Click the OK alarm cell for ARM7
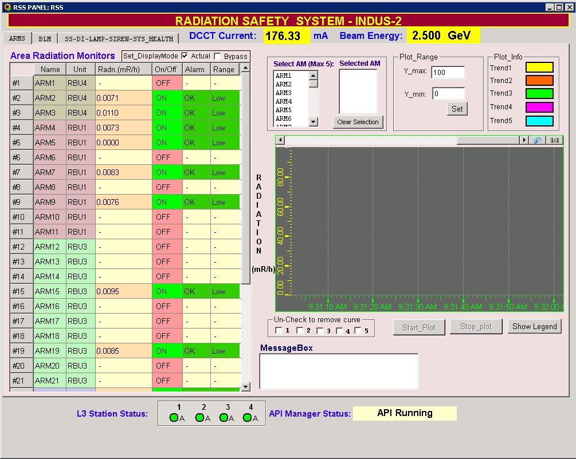Viewport: 576px width, 459px height. pos(196,172)
